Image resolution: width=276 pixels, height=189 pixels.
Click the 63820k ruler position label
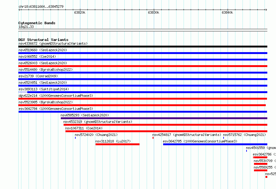coord(80,12)
